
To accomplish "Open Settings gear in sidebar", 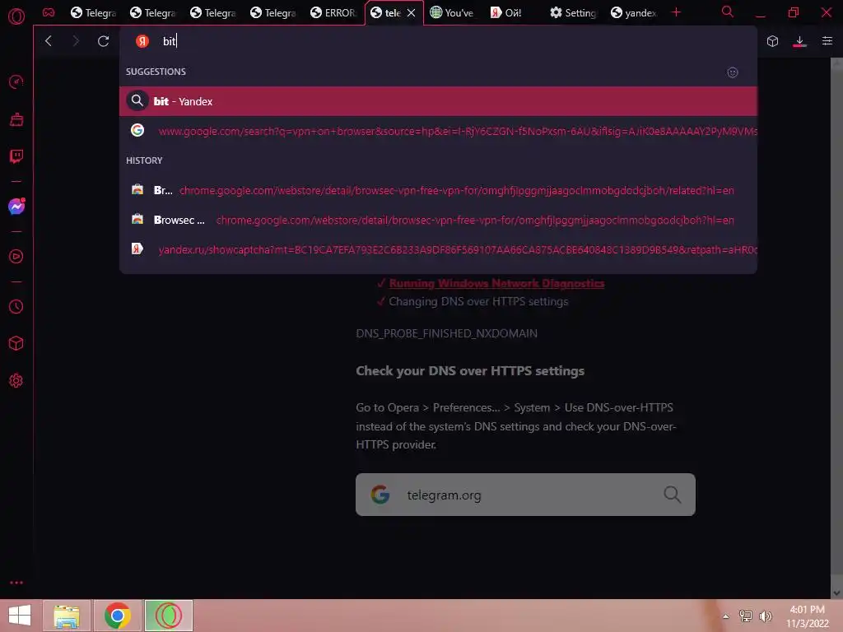I will pyautogui.click(x=16, y=380).
